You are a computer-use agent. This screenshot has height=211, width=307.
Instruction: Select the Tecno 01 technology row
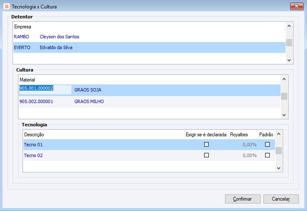point(149,145)
